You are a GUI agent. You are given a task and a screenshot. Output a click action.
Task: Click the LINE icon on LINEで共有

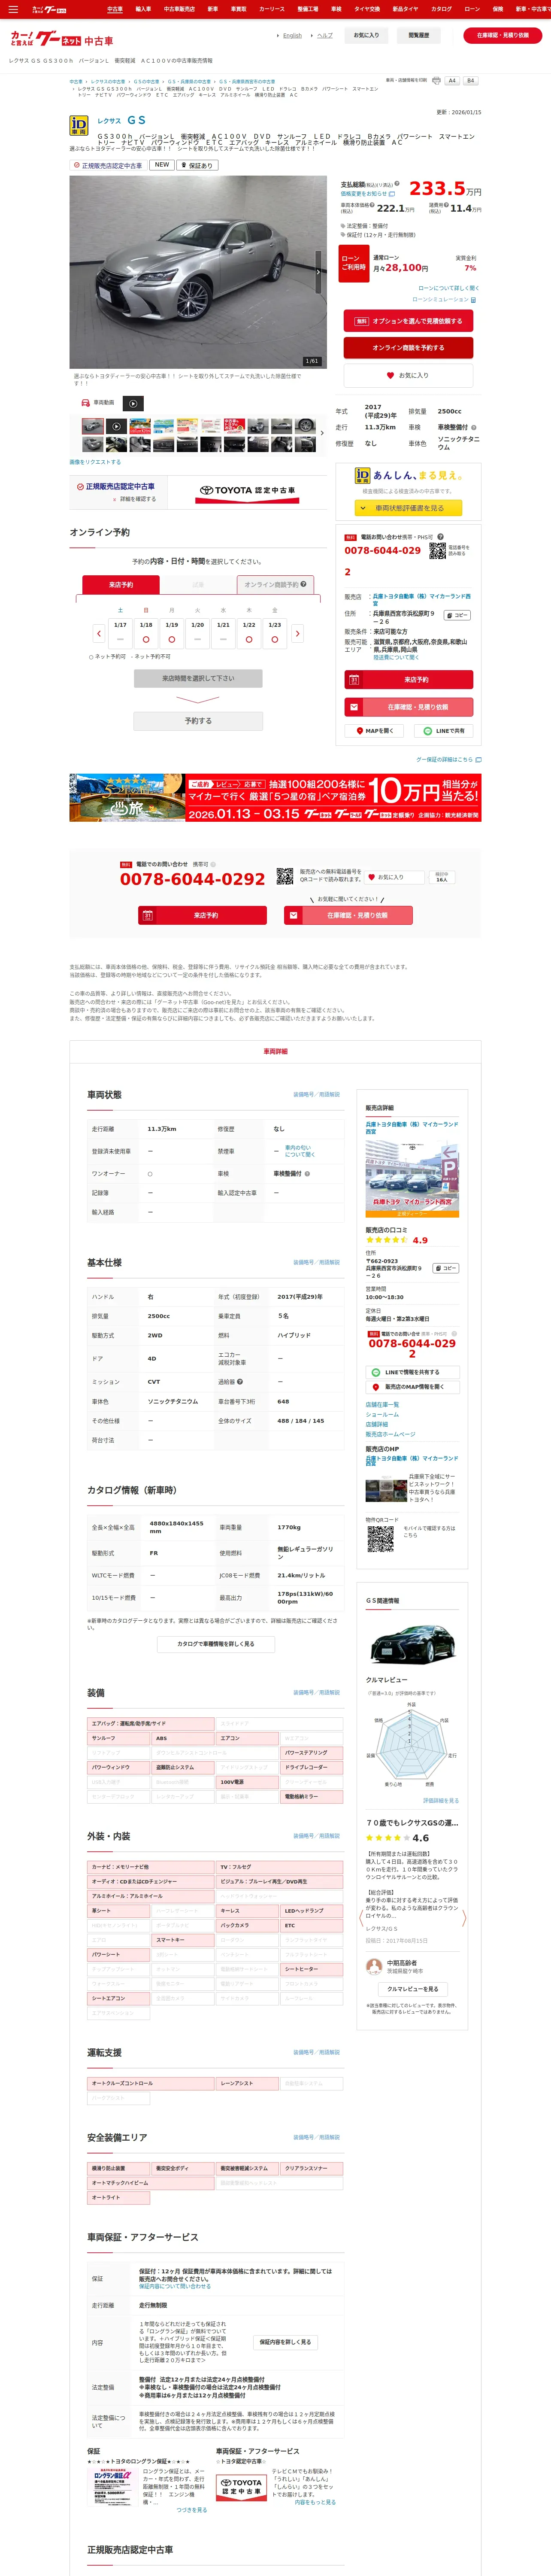click(x=428, y=731)
